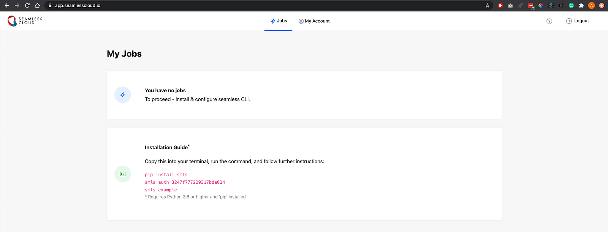Click the 'smls example' command
608x232 pixels.
pyautogui.click(x=161, y=190)
